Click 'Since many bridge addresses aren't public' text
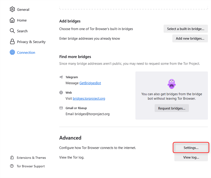This screenshot has width=211, height=178. click(x=130, y=64)
